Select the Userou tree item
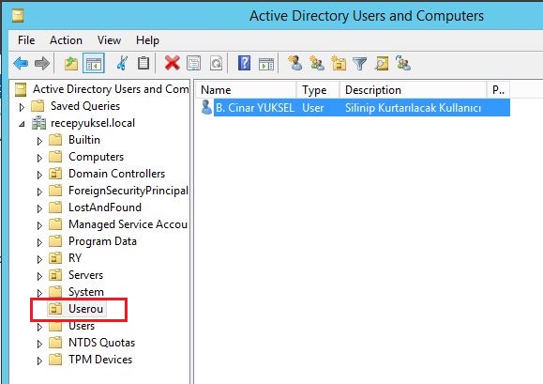 tap(85, 309)
